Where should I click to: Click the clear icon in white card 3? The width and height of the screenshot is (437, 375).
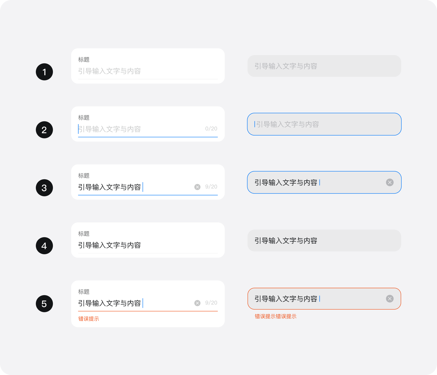coord(197,187)
